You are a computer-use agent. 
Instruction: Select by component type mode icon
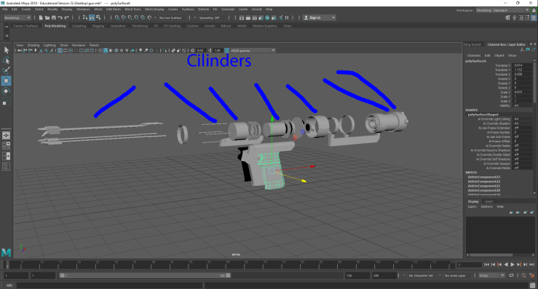click(98, 17)
